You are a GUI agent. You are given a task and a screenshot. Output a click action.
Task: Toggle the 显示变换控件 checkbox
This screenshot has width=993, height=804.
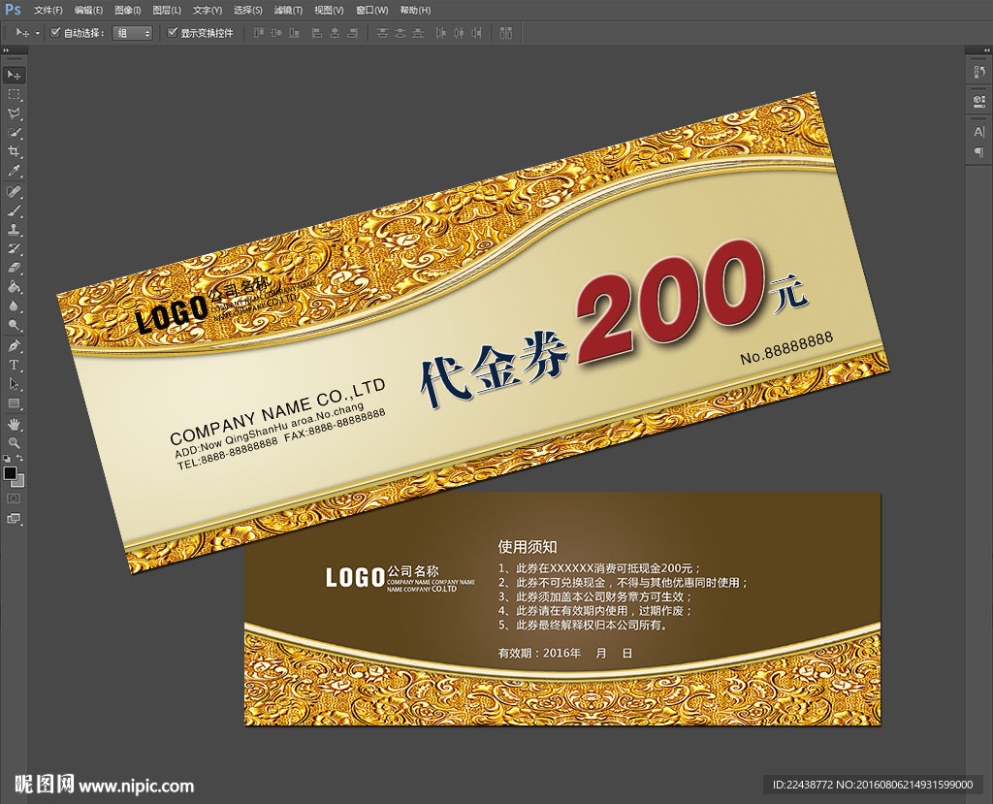point(172,32)
